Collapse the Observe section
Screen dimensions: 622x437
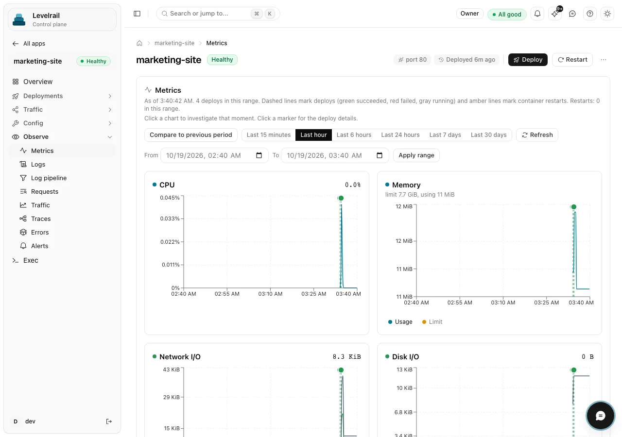click(62, 137)
